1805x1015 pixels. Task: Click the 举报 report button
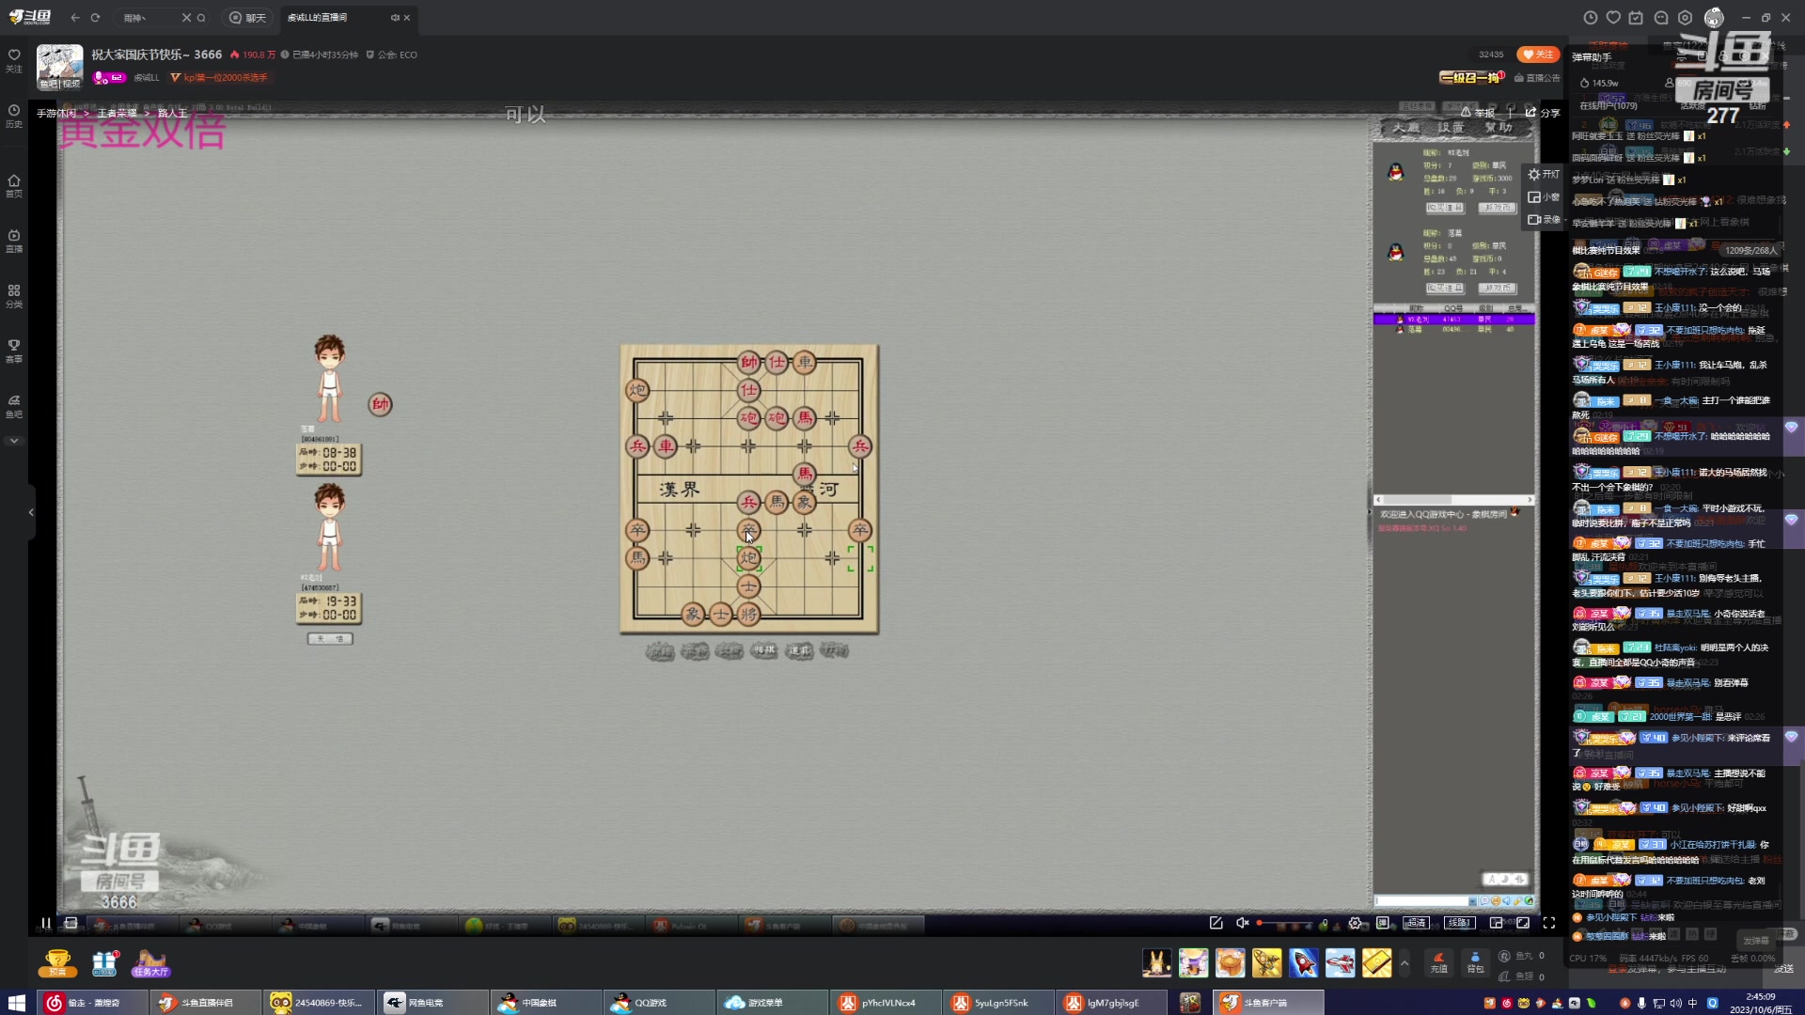click(1478, 113)
